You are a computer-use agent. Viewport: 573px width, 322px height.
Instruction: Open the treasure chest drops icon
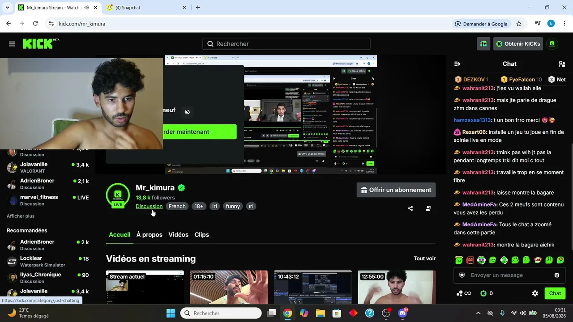pyautogui.click(x=483, y=44)
